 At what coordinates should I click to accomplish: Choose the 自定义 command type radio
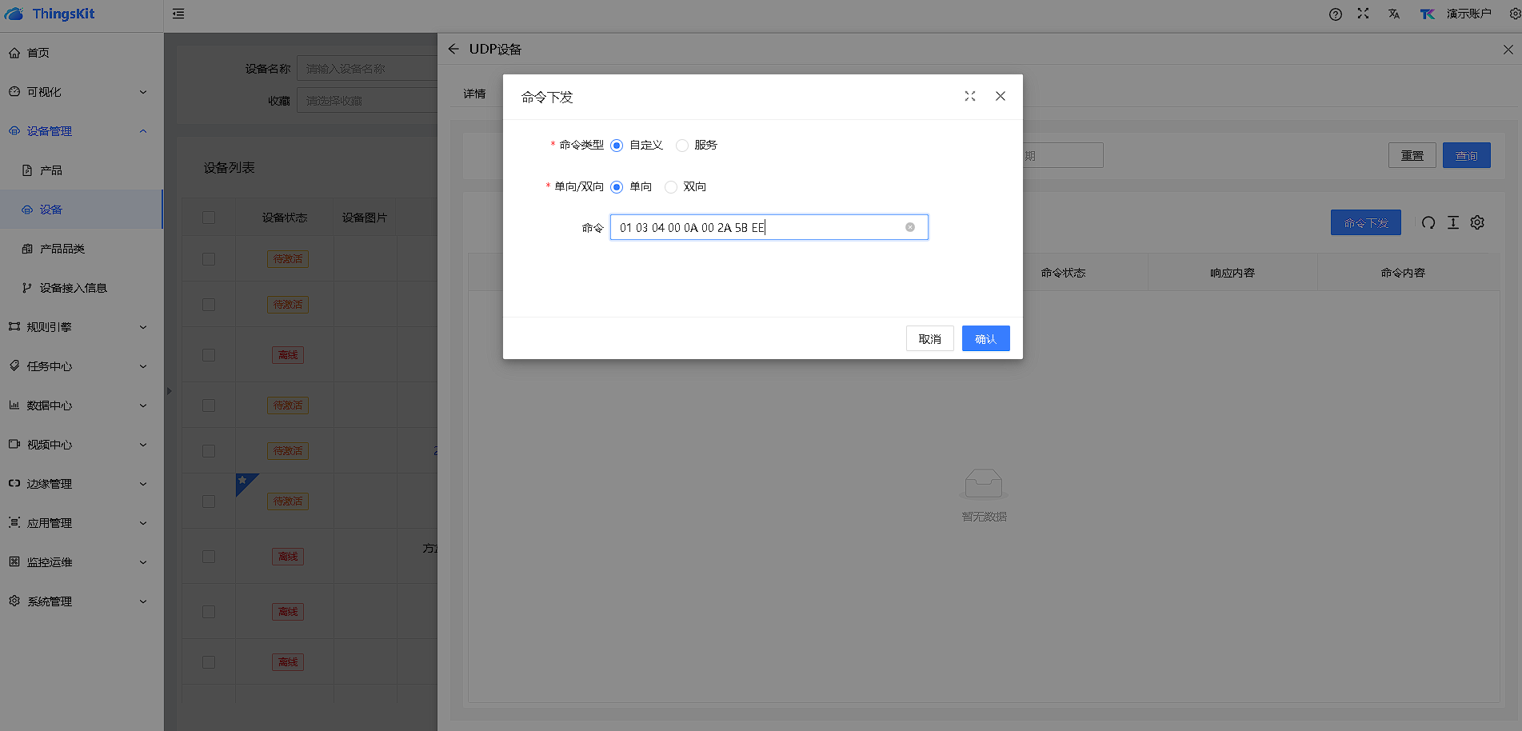pos(617,146)
